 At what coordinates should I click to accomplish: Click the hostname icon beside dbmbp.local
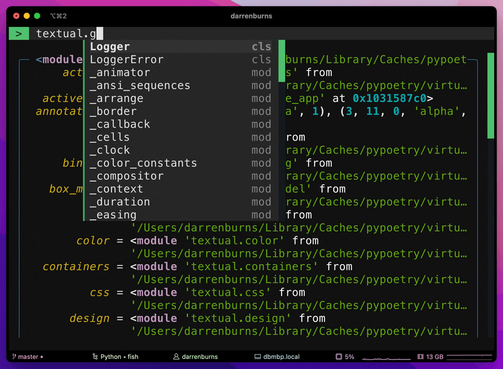pyautogui.click(x=257, y=357)
